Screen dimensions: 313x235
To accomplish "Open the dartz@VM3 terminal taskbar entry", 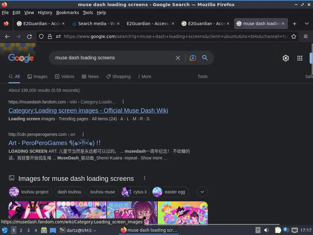I will pos(78,230).
